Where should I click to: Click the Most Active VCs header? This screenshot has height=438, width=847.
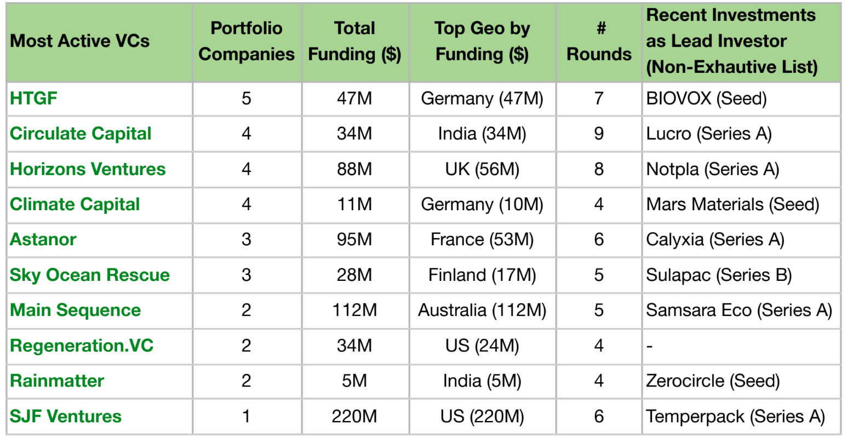point(80,41)
